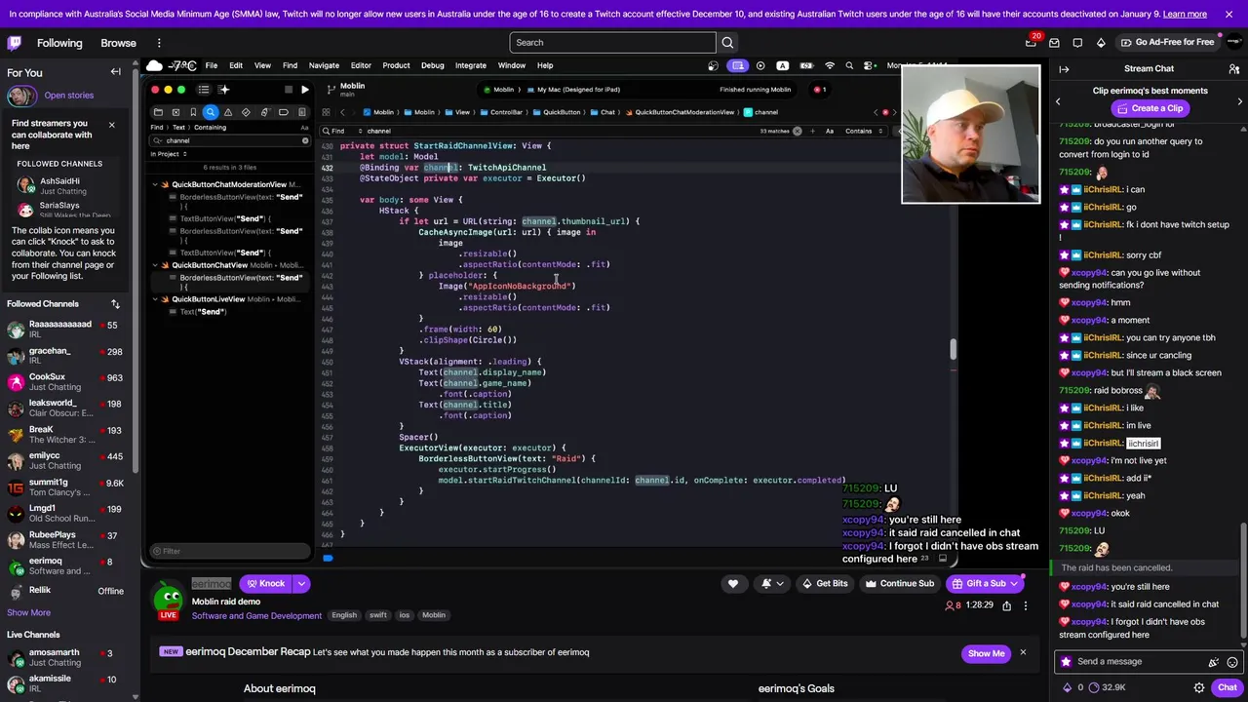Clear the channel search field in Xcode
The height and width of the screenshot is (702, 1248).
(304, 141)
